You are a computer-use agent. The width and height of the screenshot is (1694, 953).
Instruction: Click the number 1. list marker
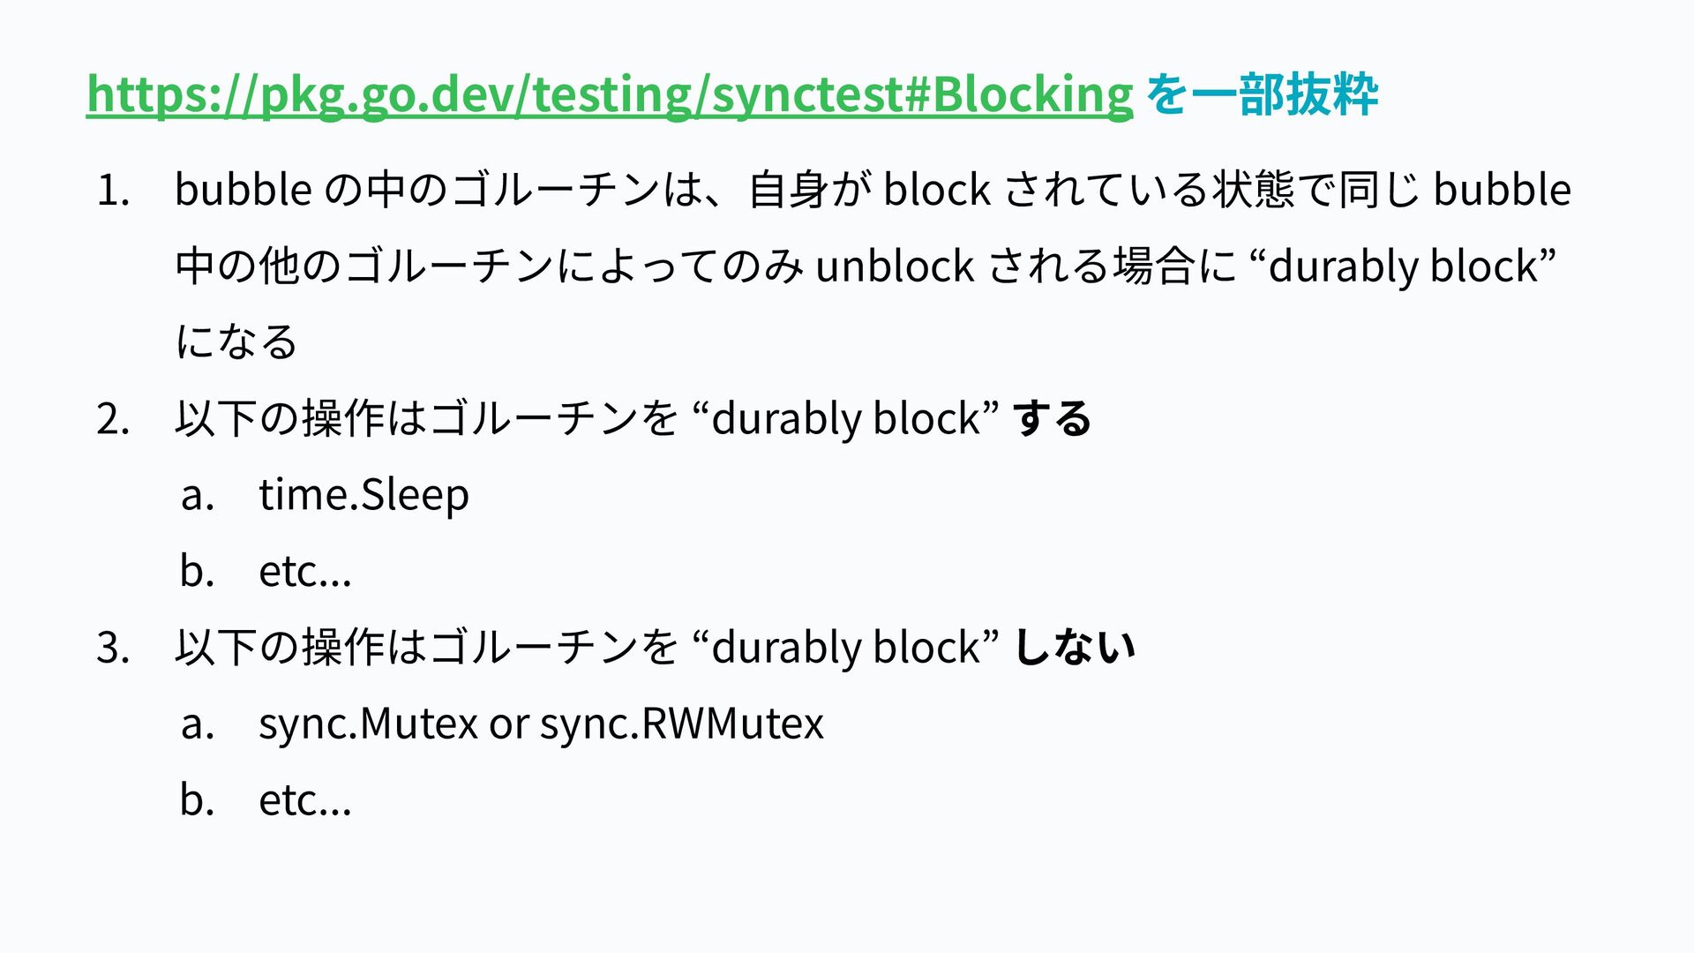[x=113, y=190]
